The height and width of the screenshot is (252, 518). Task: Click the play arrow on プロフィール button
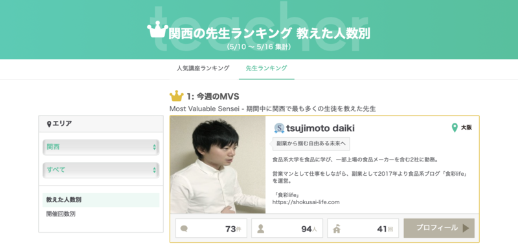click(x=466, y=228)
